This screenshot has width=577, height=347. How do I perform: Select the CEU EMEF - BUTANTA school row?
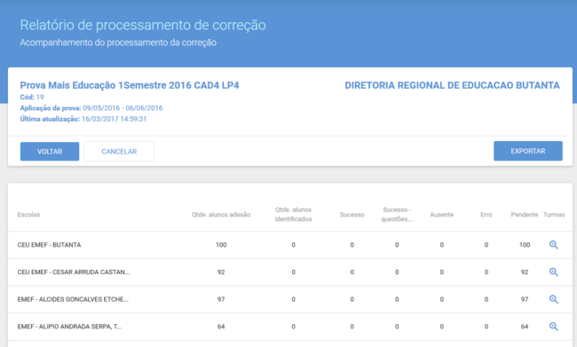coord(290,245)
